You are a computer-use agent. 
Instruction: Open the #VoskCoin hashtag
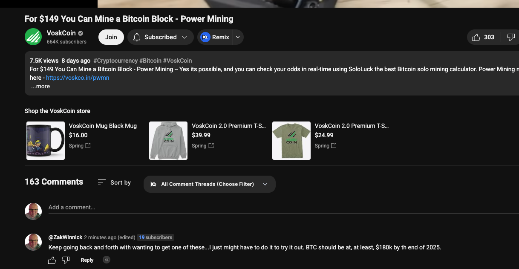pyautogui.click(x=178, y=61)
